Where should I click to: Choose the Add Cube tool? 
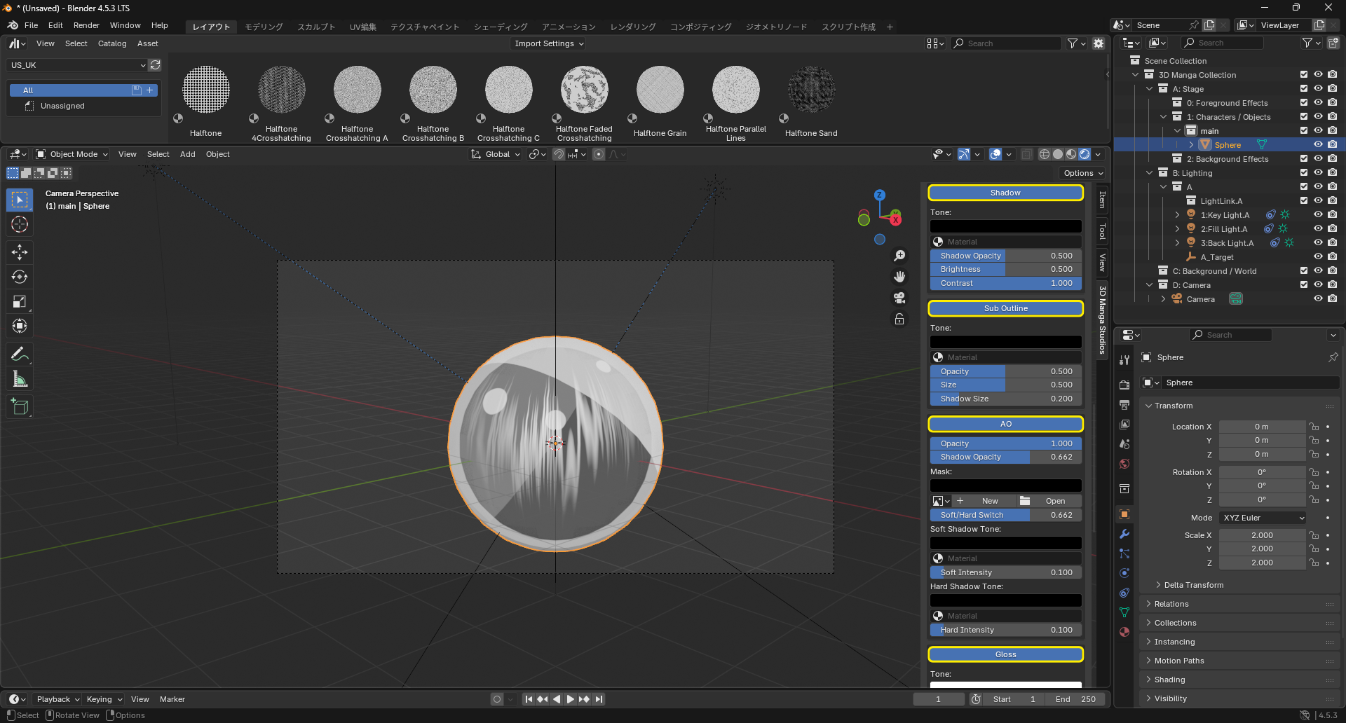20,407
